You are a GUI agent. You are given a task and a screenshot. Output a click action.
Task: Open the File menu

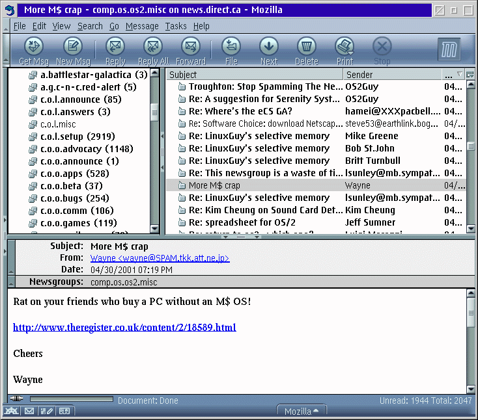20,26
